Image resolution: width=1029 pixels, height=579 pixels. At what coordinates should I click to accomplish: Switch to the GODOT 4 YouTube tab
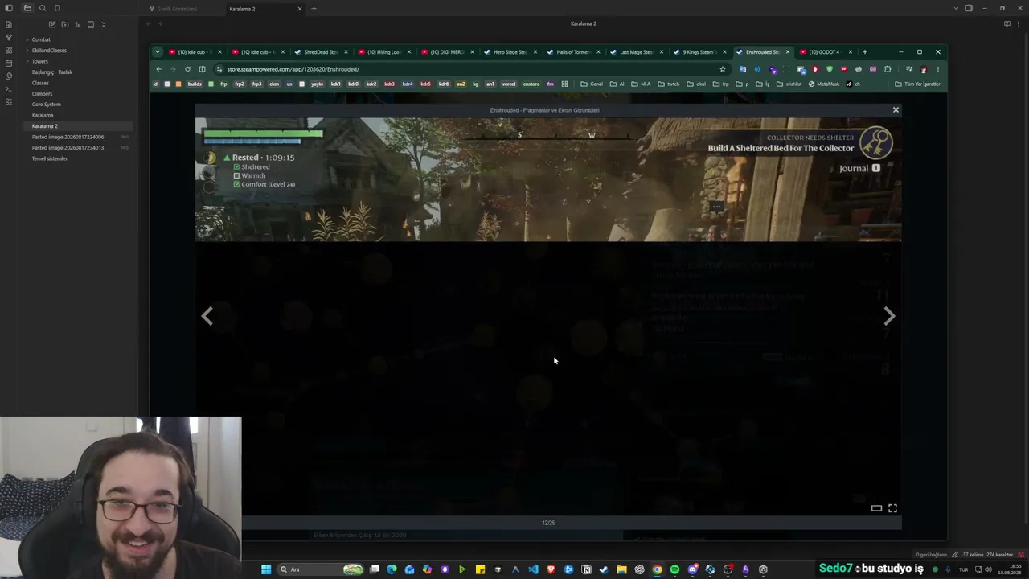(x=825, y=52)
